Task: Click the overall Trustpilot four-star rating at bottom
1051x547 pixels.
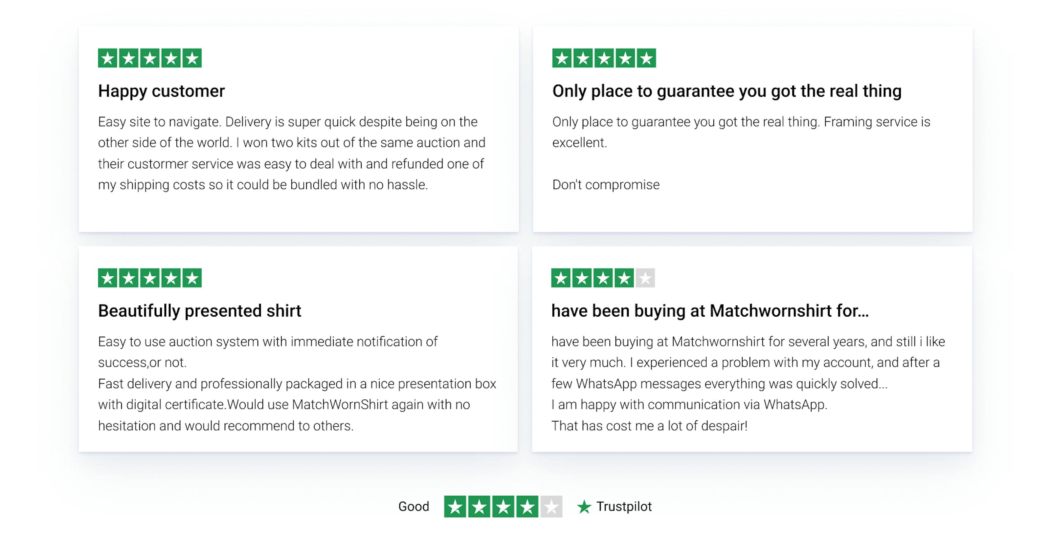Action: (503, 507)
